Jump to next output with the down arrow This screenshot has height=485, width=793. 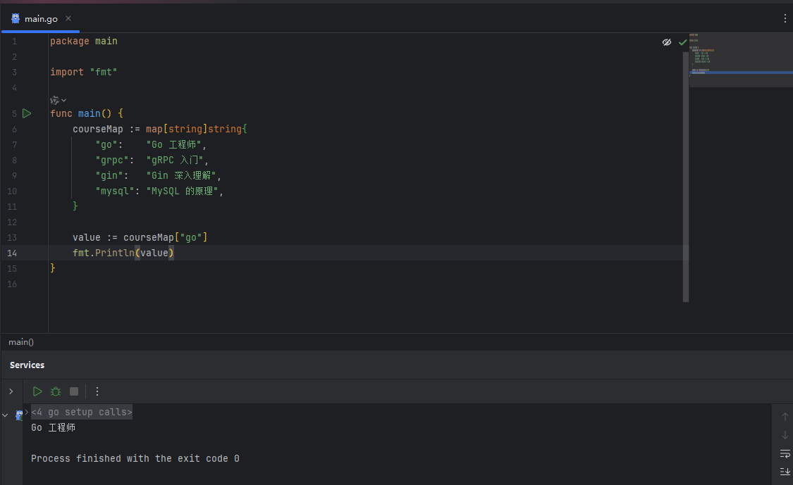coord(785,435)
